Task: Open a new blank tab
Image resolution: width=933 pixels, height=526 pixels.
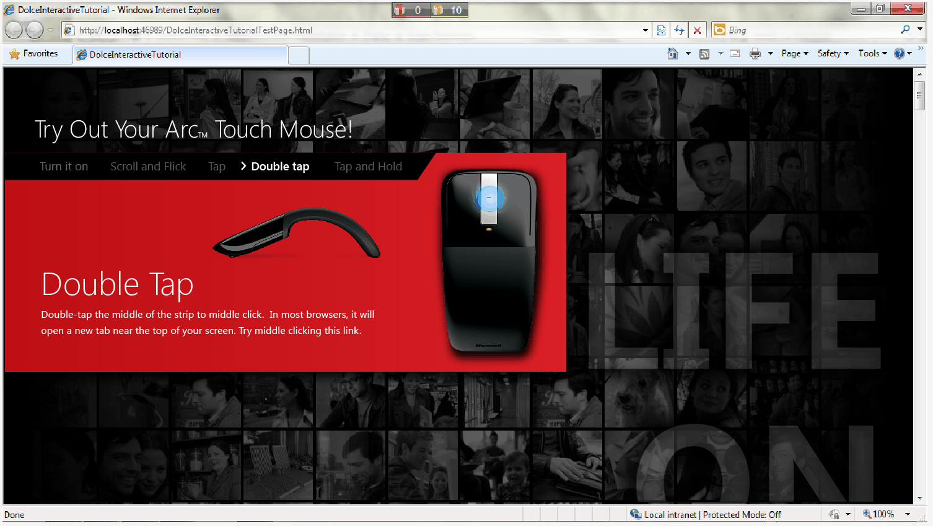Action: 299,55
